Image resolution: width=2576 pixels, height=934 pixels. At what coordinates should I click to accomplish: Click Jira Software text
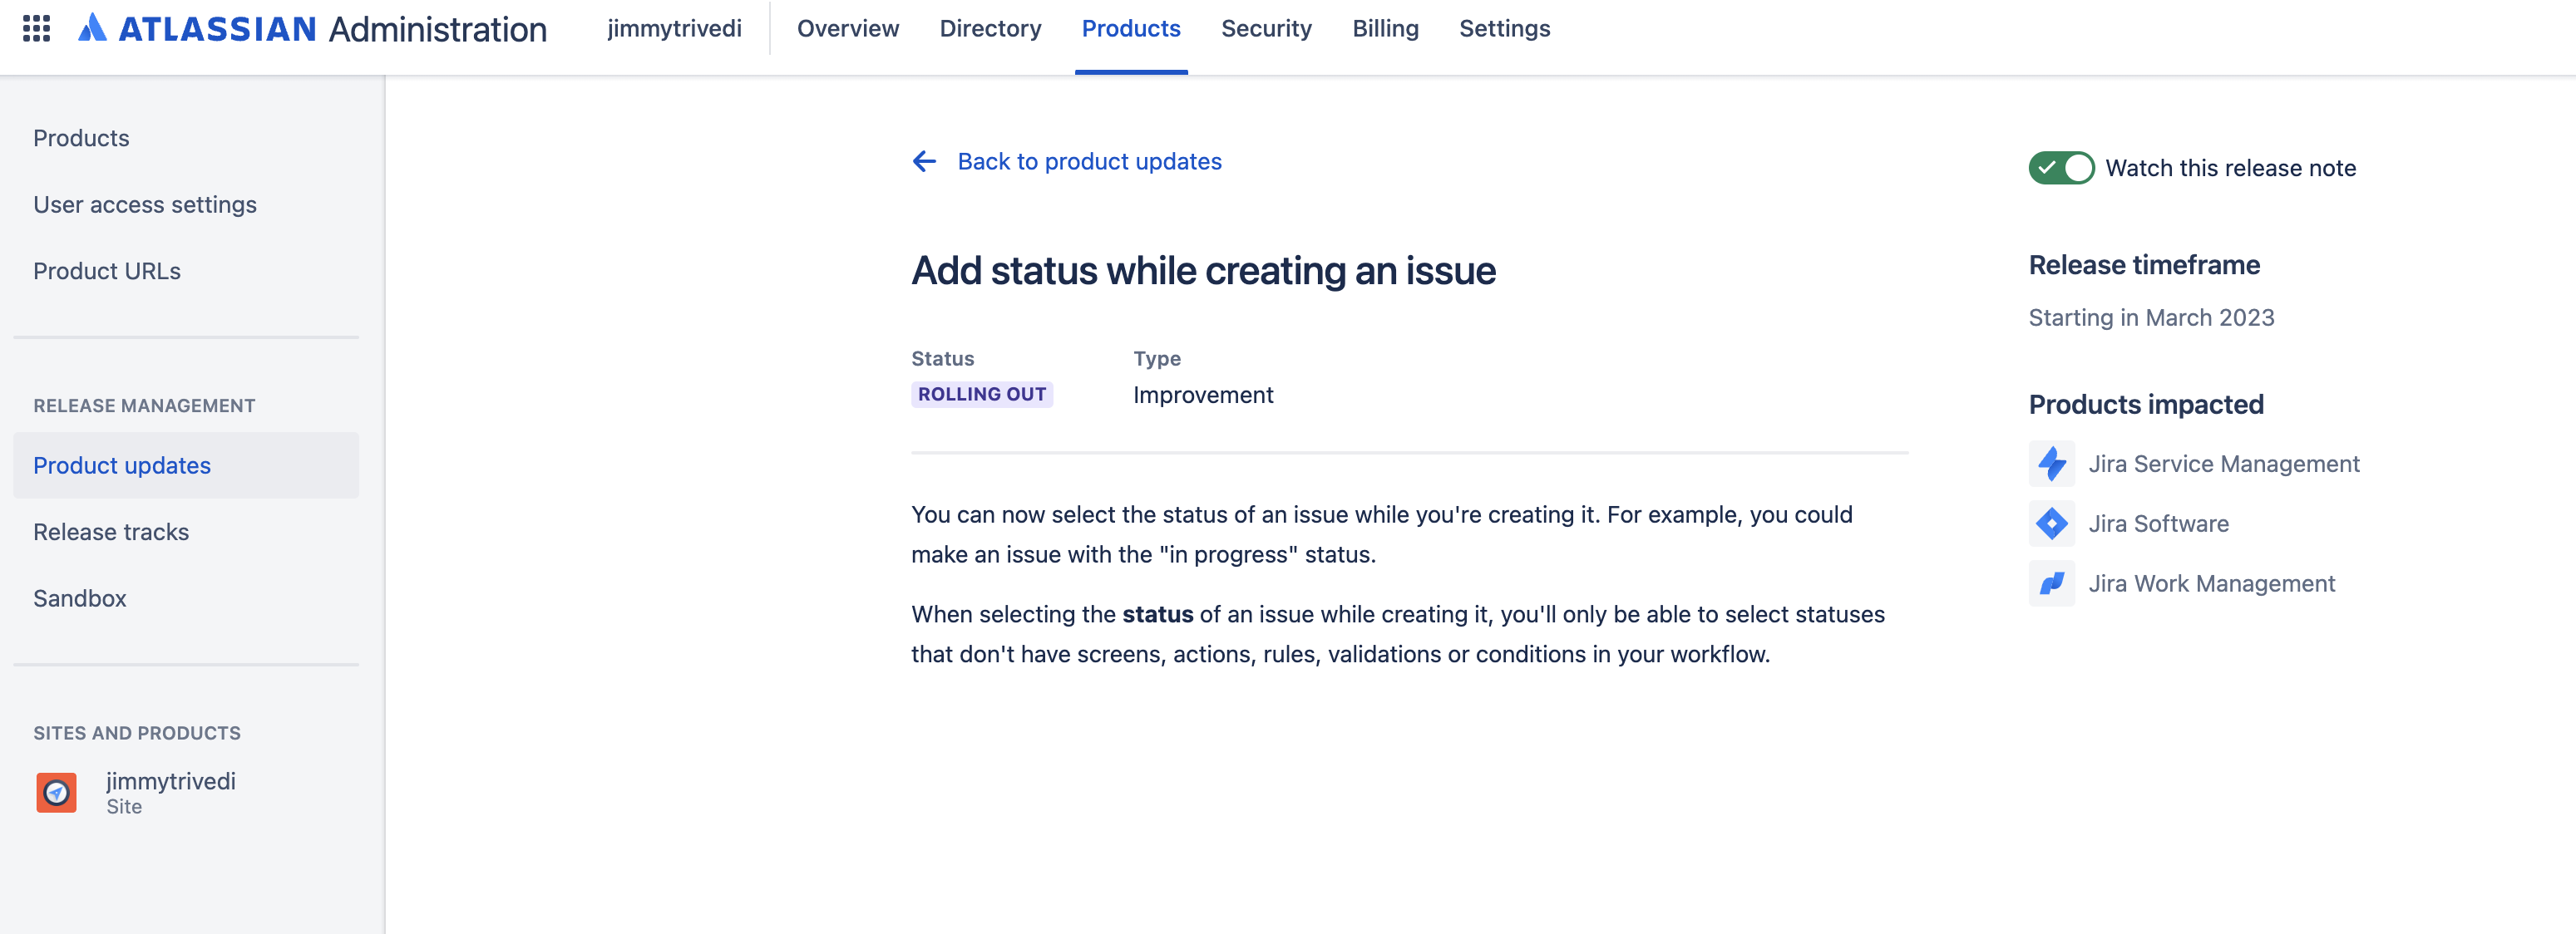(2158, 524)
